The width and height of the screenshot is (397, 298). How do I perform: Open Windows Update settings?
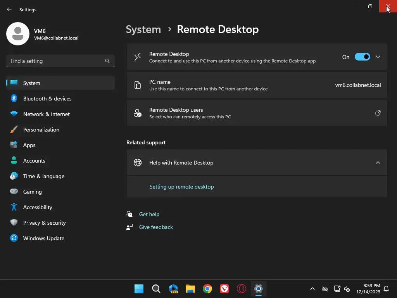(x=60, y=238)
